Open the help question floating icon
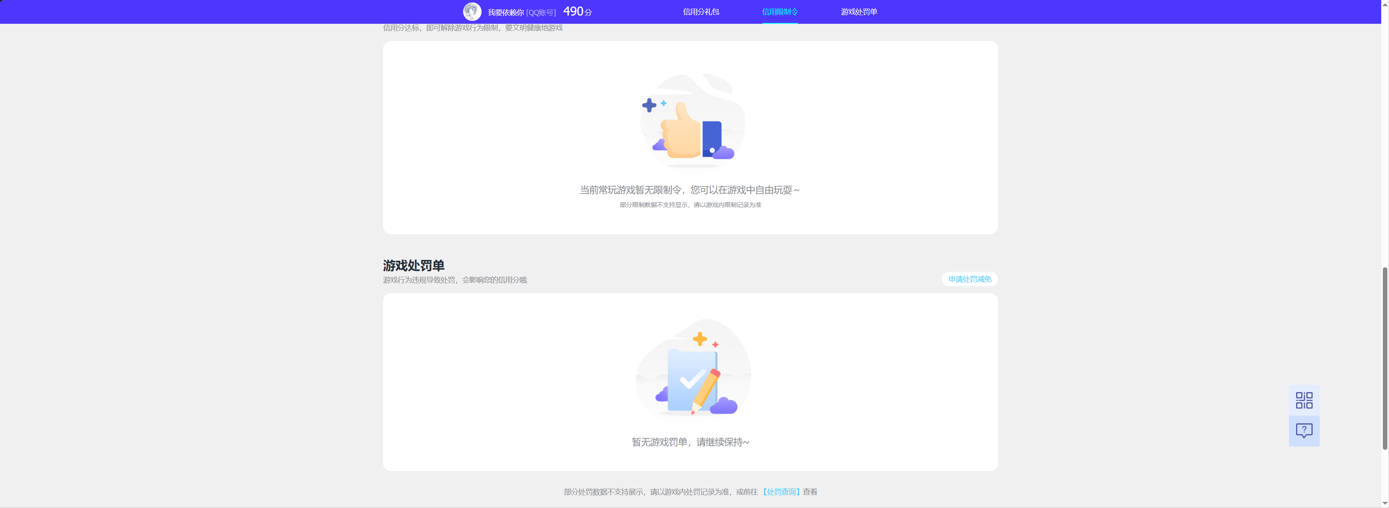This screenshot has width=1389, height=508. point(1304,431)
